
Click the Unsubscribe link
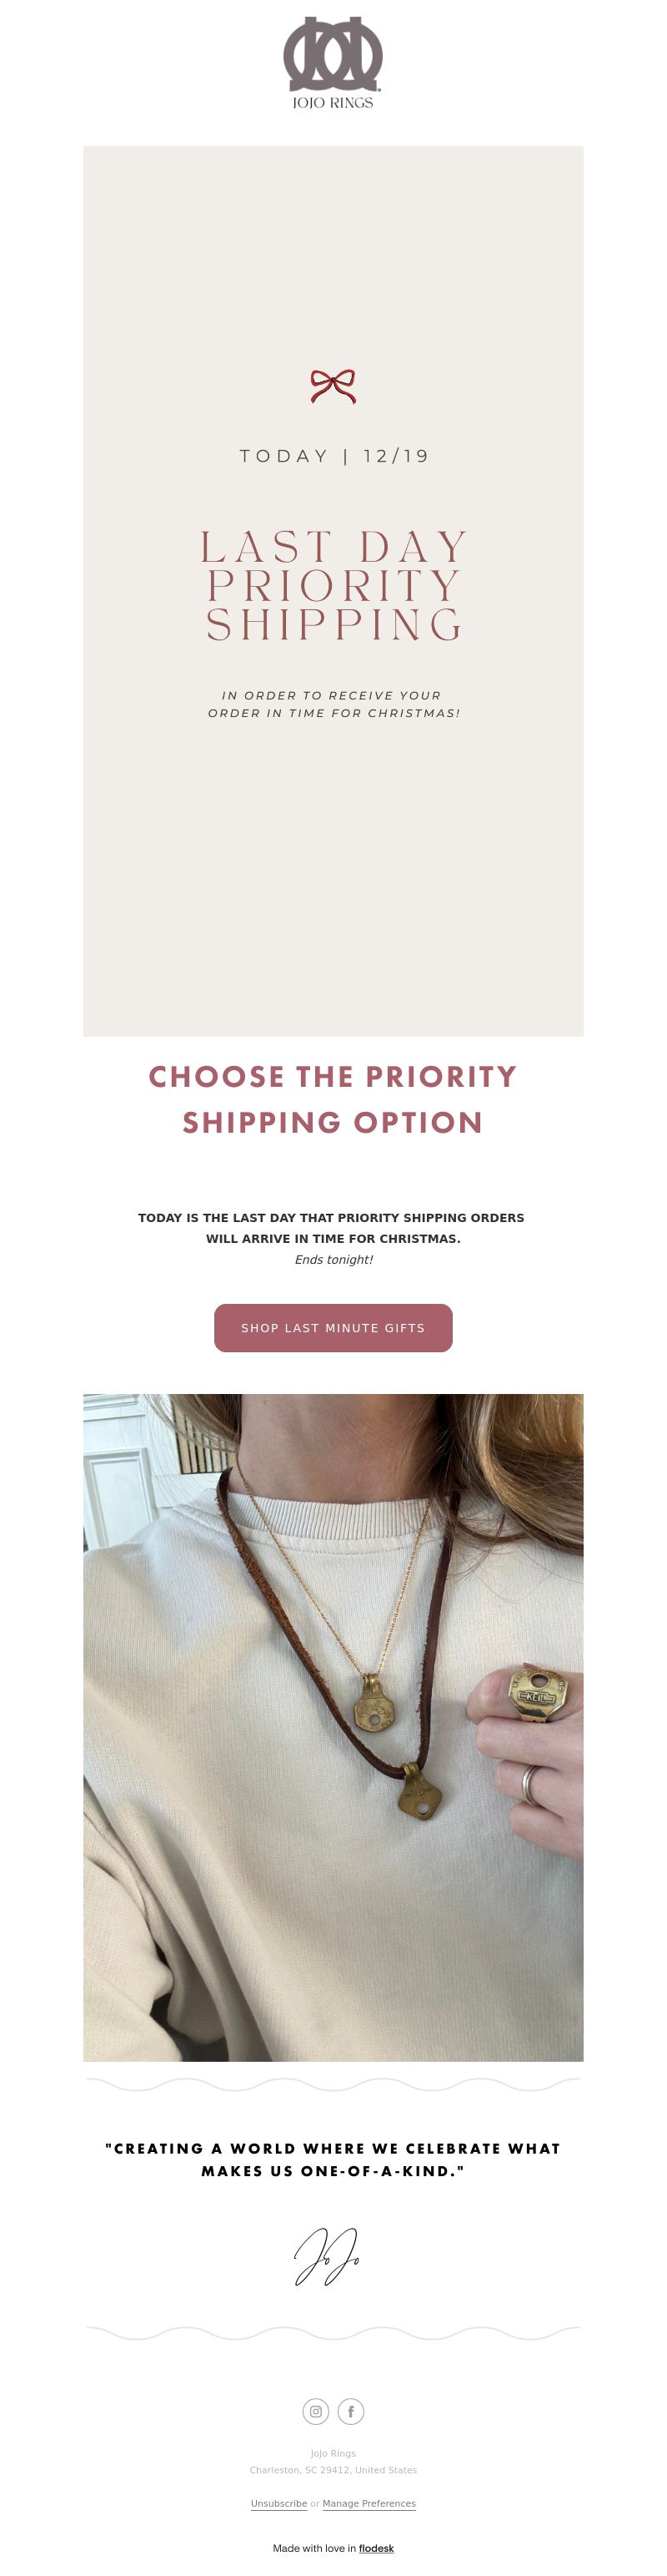click(278, 2503)
